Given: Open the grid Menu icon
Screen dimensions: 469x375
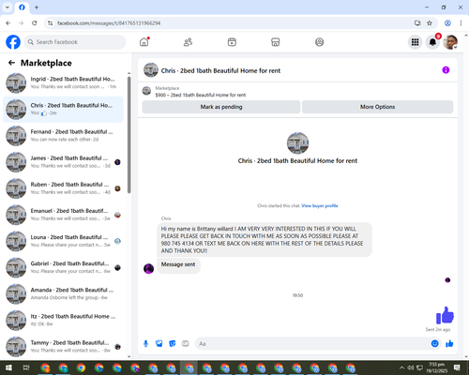Looking at the screenshot, I should pos(415,42).
